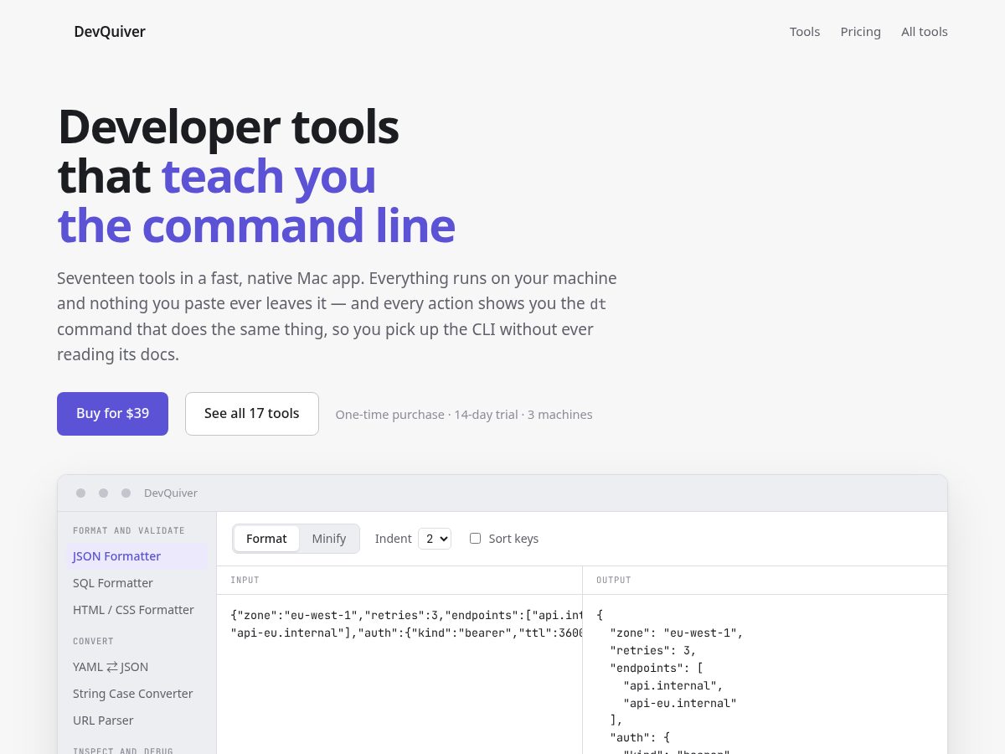Open the Indent dropdown
Image resolution: width=1005 pixels, height=754 pixels.
click(x=435, y=539)
